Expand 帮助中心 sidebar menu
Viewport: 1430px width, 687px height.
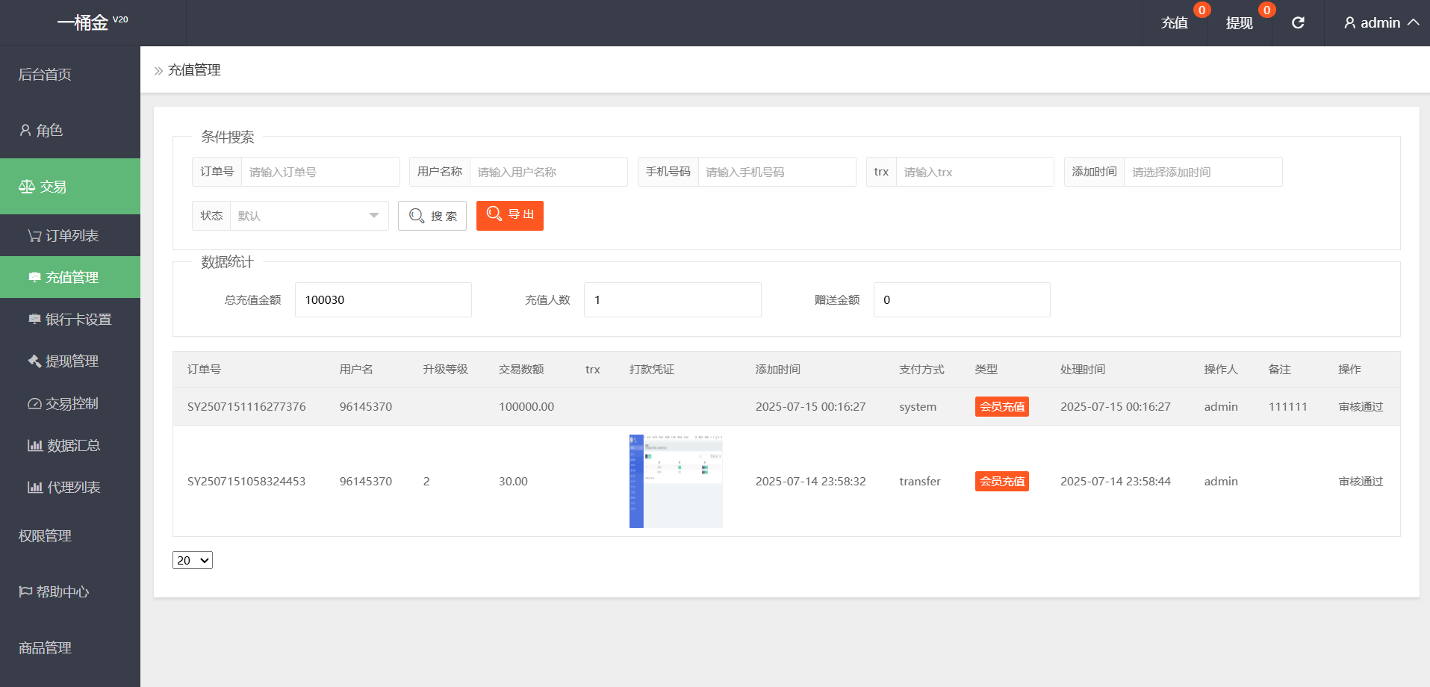[70, 591]
